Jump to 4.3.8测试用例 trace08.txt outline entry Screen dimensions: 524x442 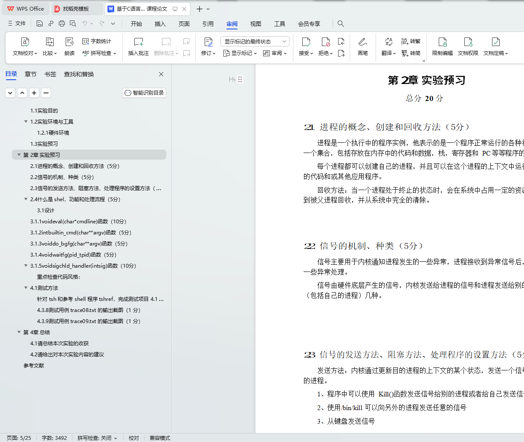(x=89, y=310)
